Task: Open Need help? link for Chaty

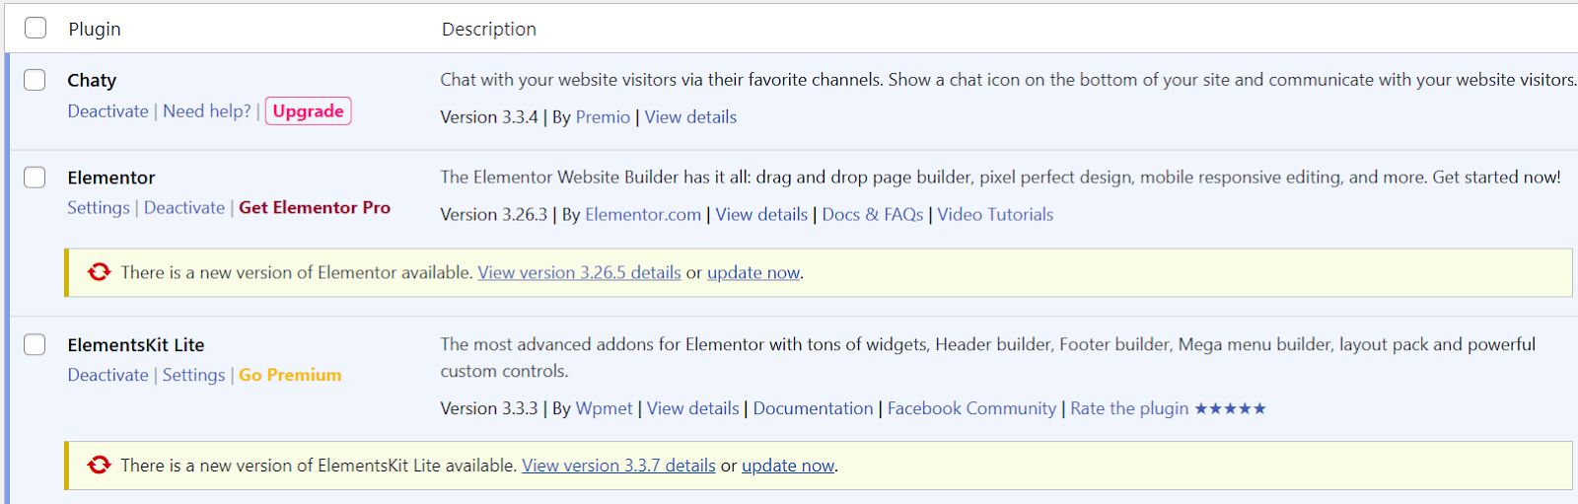Action: pyautogui.click(x=207, y=111)
